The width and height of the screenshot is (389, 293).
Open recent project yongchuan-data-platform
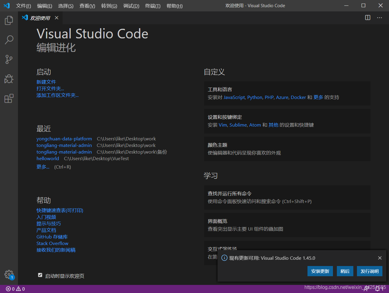click(64, 139)
